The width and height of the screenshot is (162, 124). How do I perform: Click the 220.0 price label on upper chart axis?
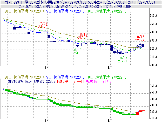[154, 49]
